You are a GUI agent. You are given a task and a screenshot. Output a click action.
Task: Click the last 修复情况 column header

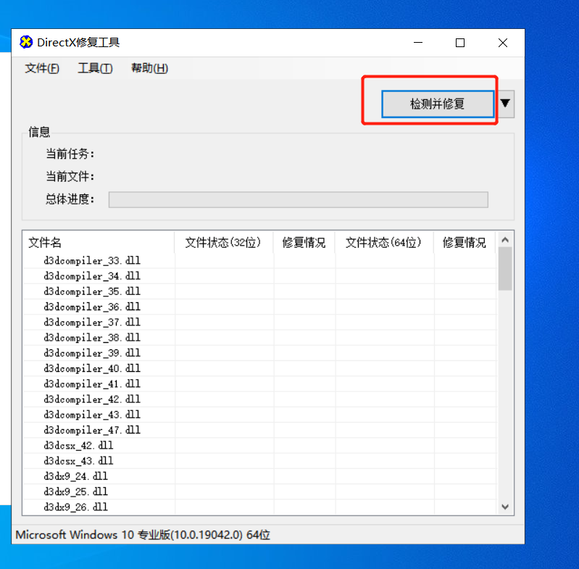point(465,243)
